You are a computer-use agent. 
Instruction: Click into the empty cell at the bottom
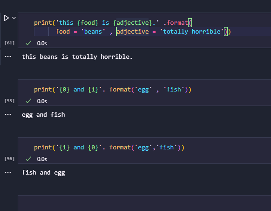144,203
